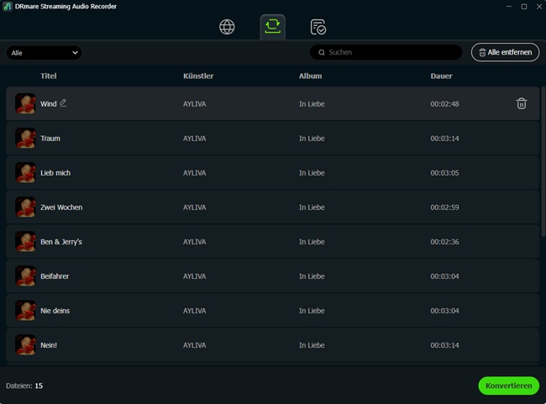
Task: Switch to the converting list tab
Action: coord(272,27)
